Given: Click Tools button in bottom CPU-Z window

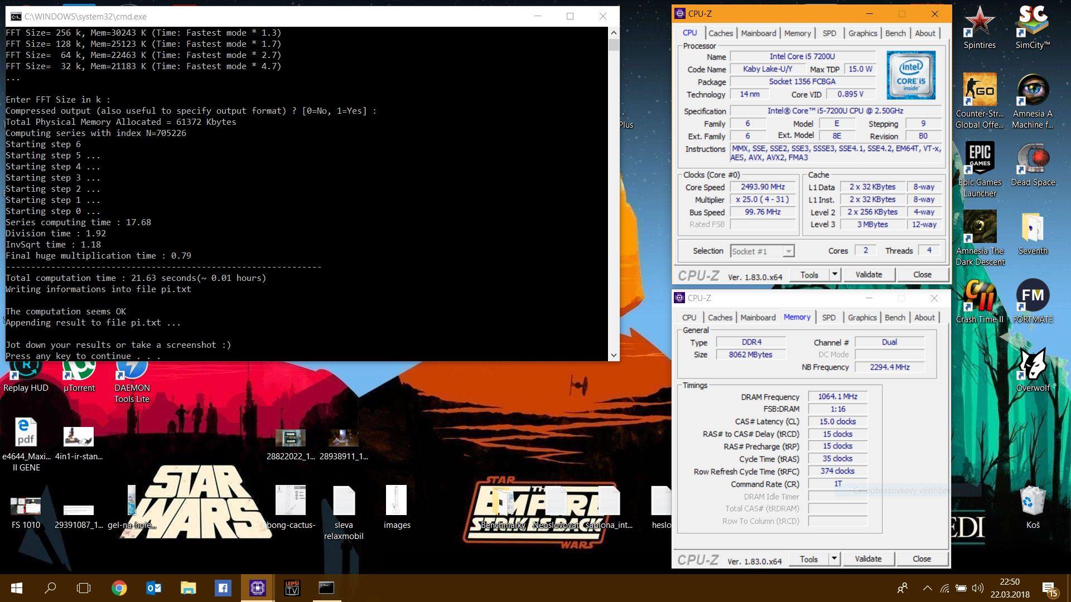Looking at the screenshot, I should [809, 559].
